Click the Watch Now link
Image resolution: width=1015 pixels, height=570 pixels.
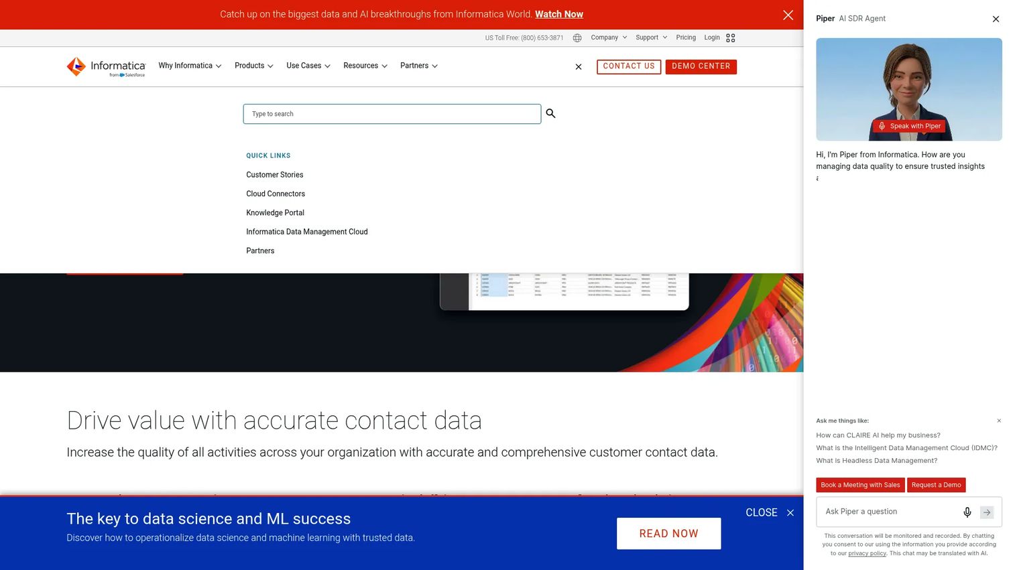pyautogui.click(x=559, y=14)
